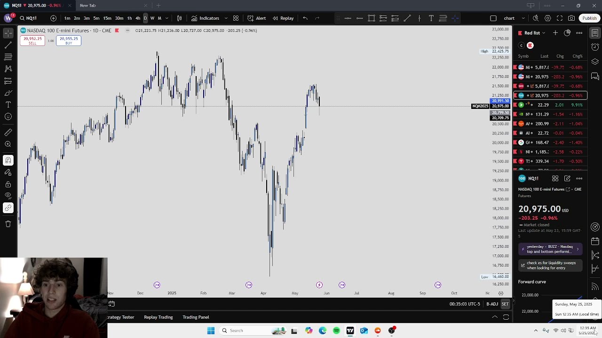The width and height of the screenshot is (602, 338).
Task: Select the crosshair cursor tool in left sidebar
Action: click(x=8, y=33)
